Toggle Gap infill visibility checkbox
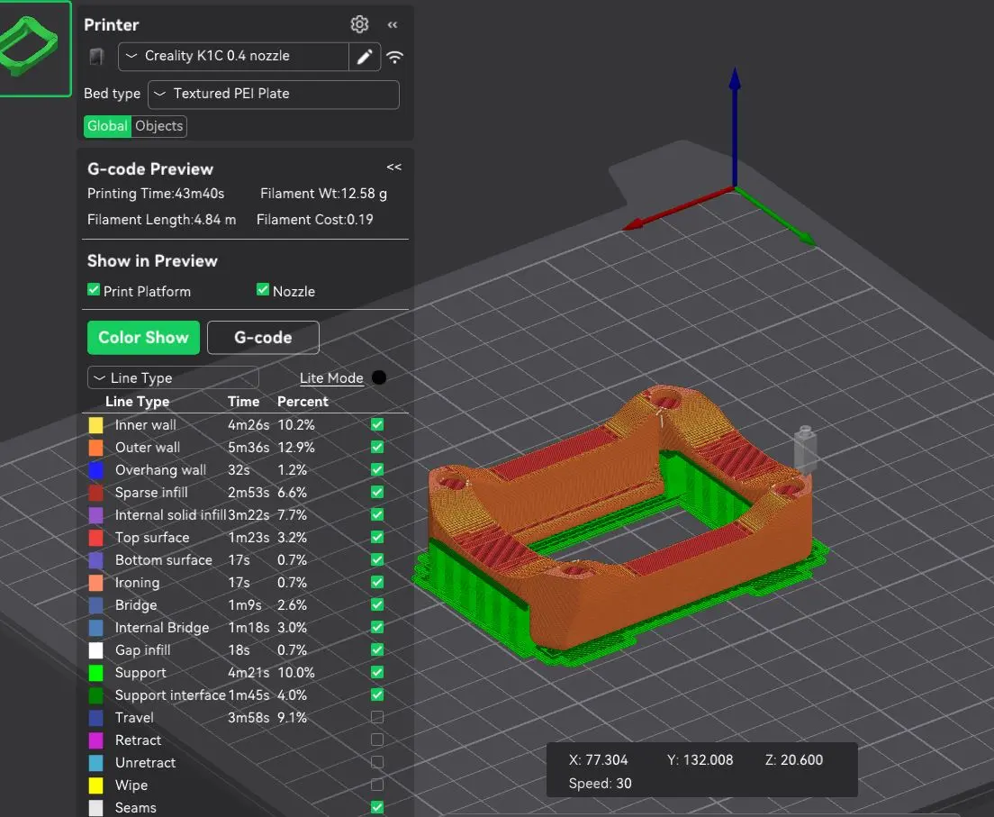The image size is (994, 817). (x=377, y=649)
